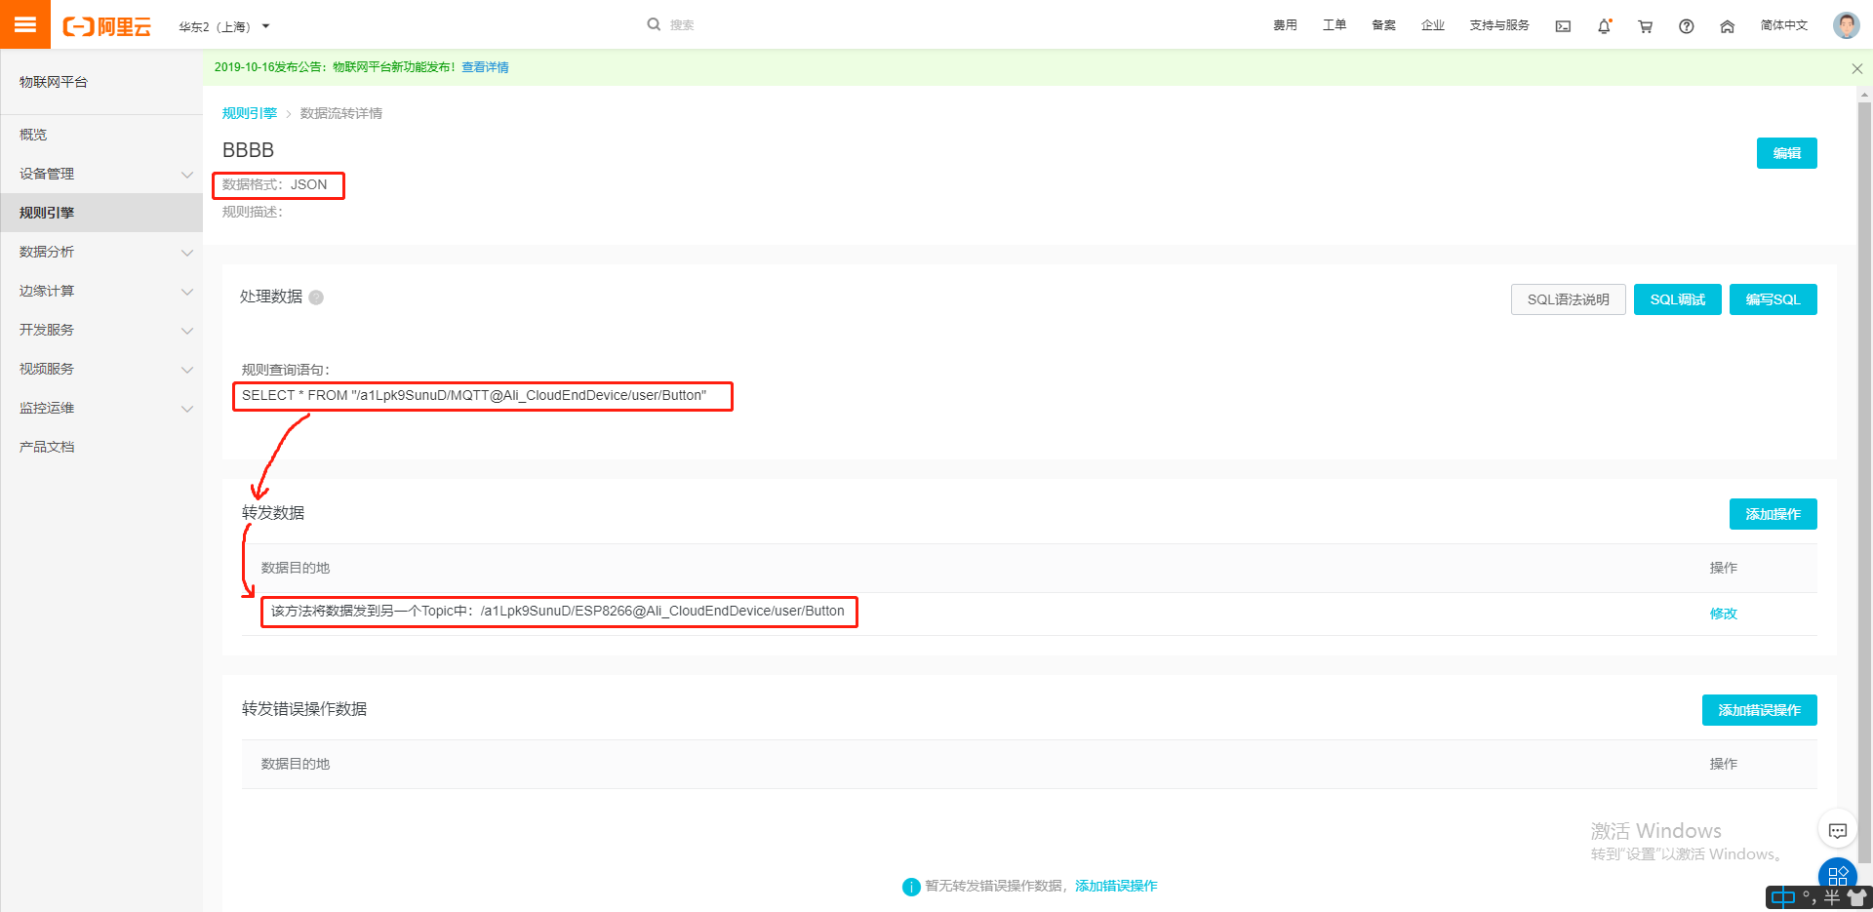Click the SQL调试 button

pyautogui.click(x=1677, y=299)
